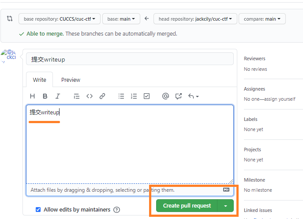Apply italic formatting in the editor toolbar

click(58, 96)
